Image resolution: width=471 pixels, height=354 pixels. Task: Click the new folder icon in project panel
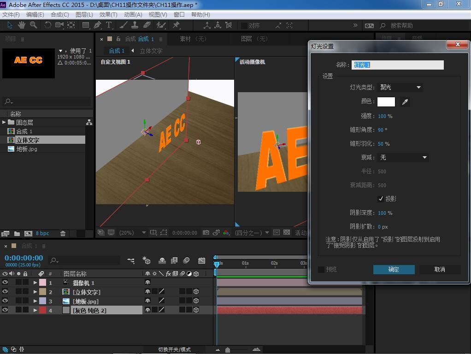point(17,234)
